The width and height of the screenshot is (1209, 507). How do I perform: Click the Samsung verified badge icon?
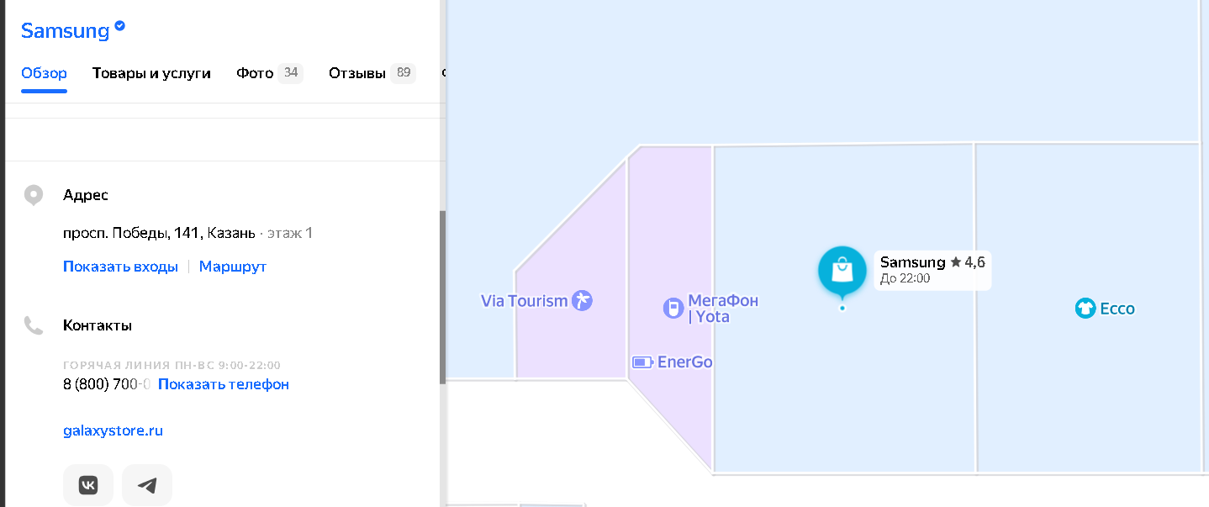coord(120,26)
